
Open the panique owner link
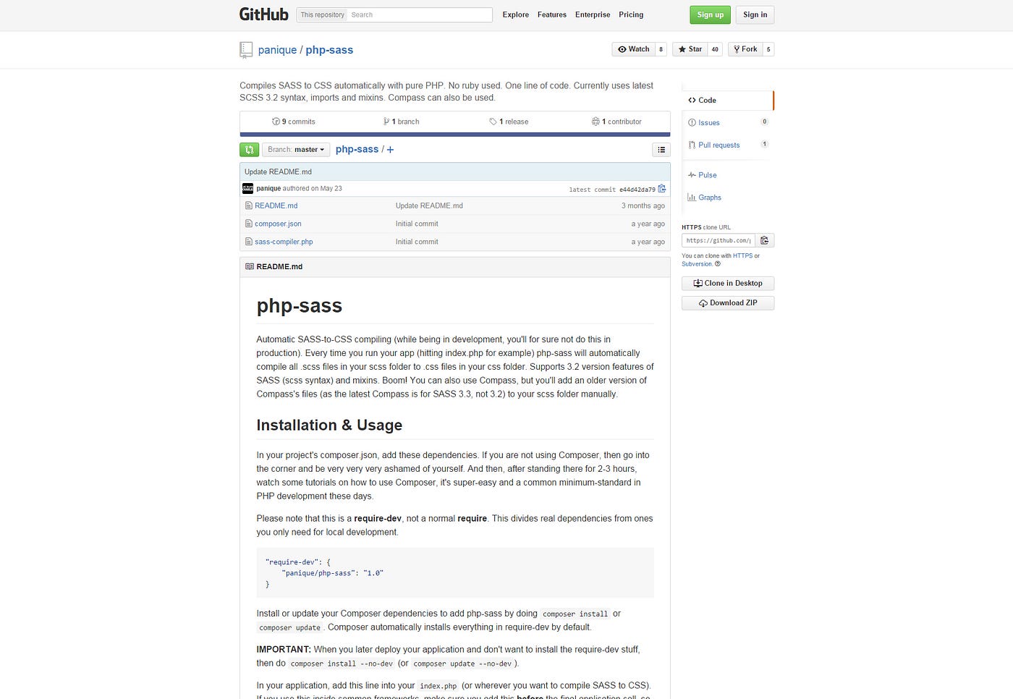point(277,50)
